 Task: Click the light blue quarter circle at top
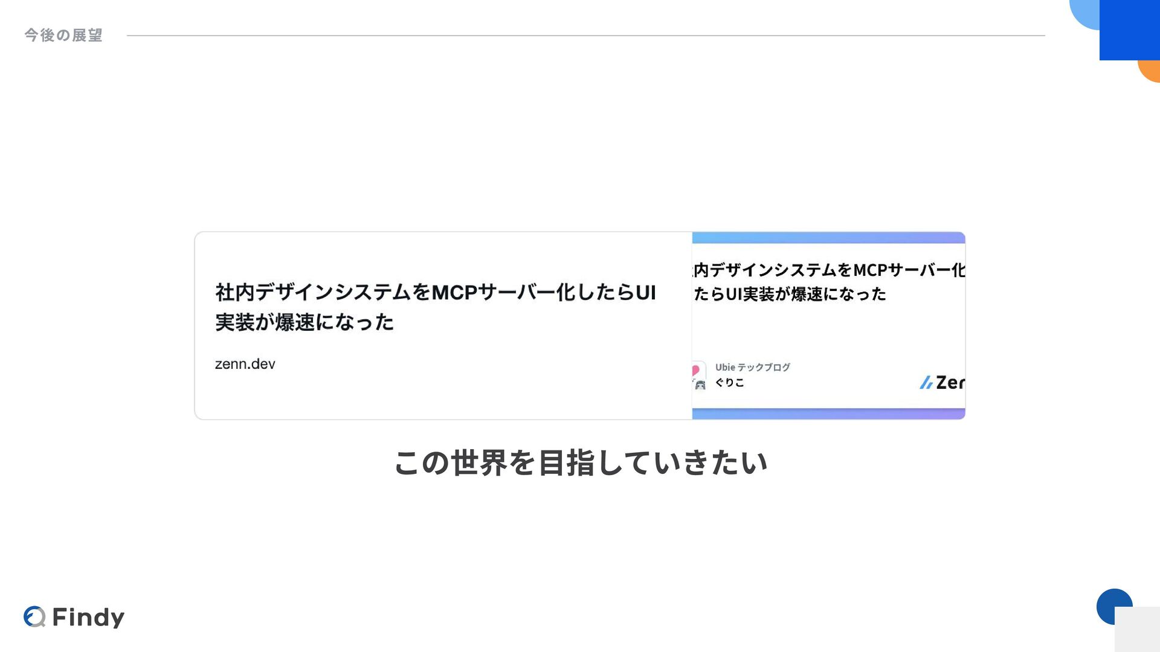(x=1085, y=13)
